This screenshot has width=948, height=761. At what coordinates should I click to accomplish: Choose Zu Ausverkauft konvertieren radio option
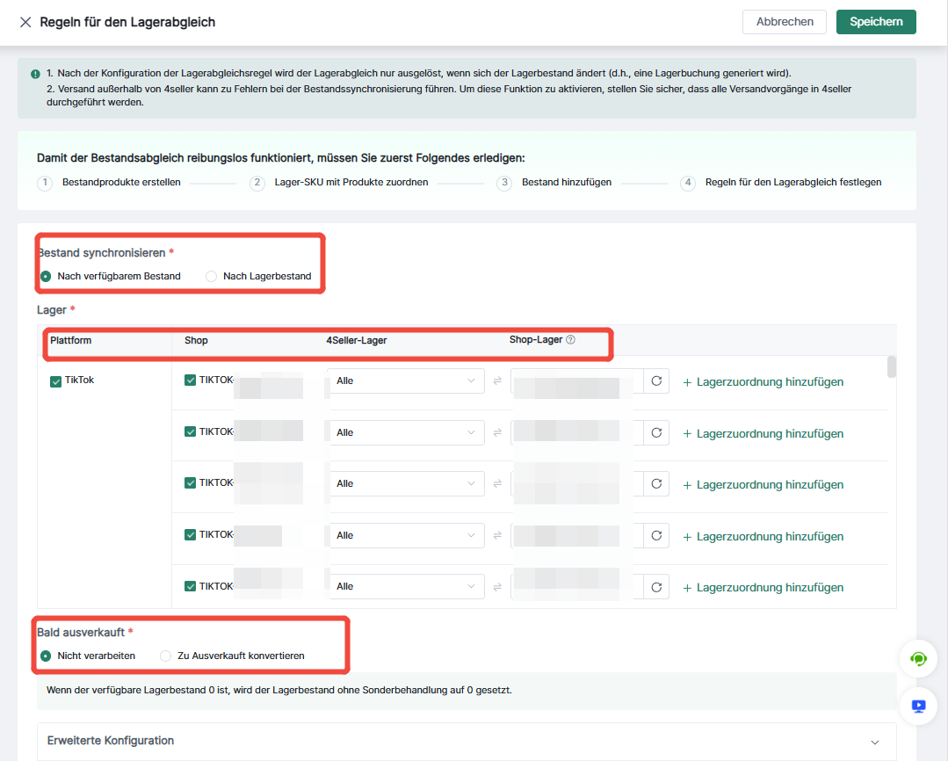click(x=165, y=656)
